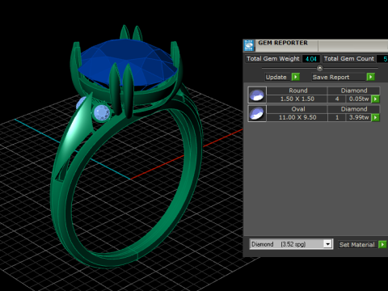Click the Set Material button
Screen dimensions: 388x291
coord(357,244)
